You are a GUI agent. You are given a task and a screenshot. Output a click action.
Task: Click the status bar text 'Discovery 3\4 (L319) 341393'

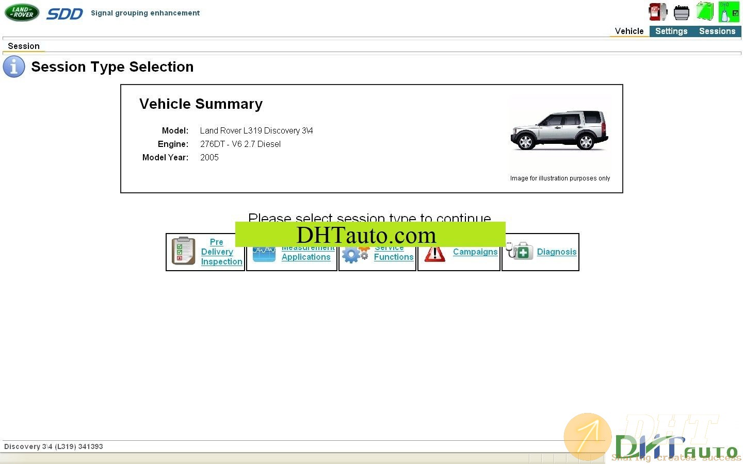pyautogui.click(x=54, y=446)
